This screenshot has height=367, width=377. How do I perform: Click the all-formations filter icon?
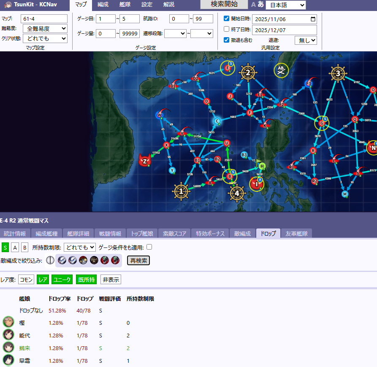[x=50, y=260]
